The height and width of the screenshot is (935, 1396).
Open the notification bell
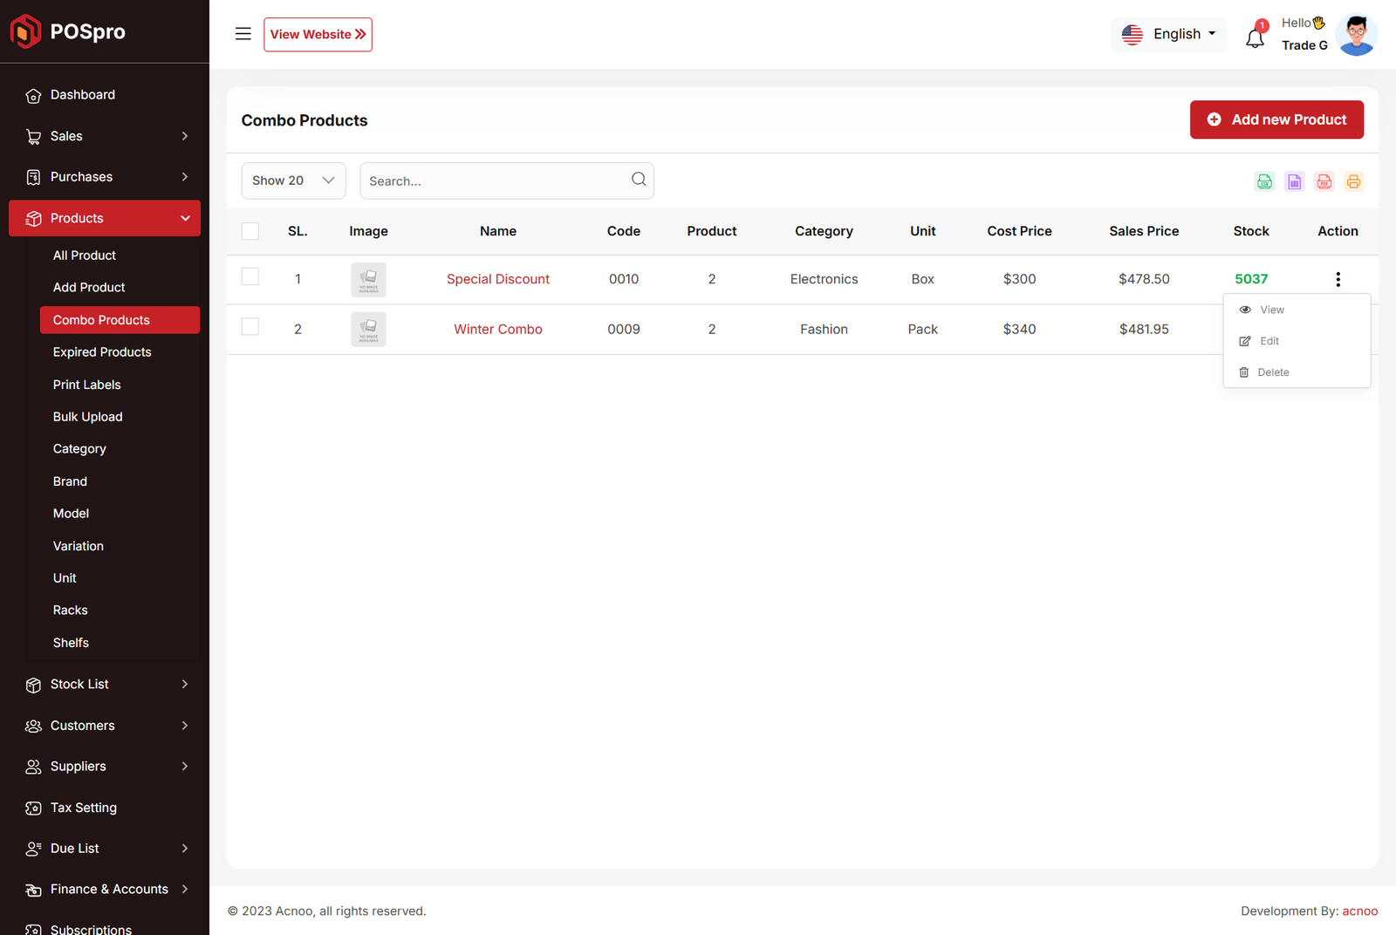[x=1255, y=38]
